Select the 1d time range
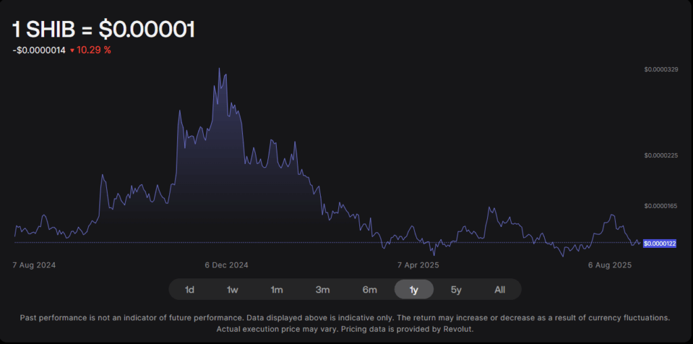Screen dimensions: 693x344 click(189, 290)
